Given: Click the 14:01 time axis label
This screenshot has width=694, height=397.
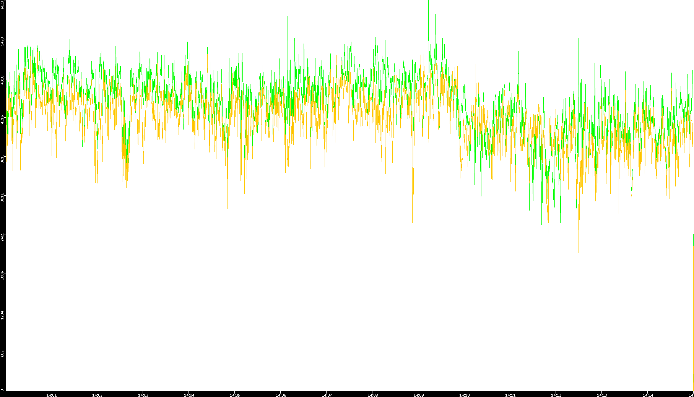Looking at the screenshot, I should tap(51, 395).
